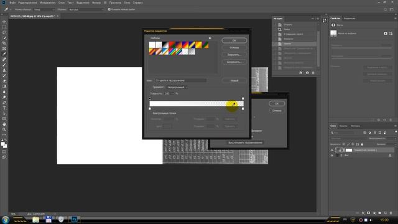This screenshot has height=224, width=398.
Task: Toggle layer filtering switch in Layers panel
Action: 396,133
